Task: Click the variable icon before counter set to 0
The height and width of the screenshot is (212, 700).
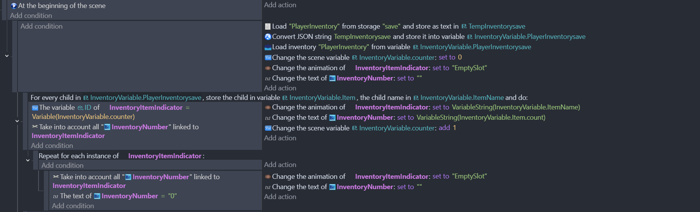Action: [x=268, y=58]
